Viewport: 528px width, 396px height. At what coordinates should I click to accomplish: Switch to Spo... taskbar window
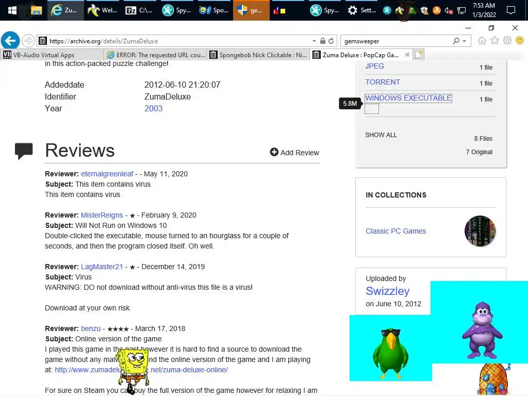click(x=214, y=10)
